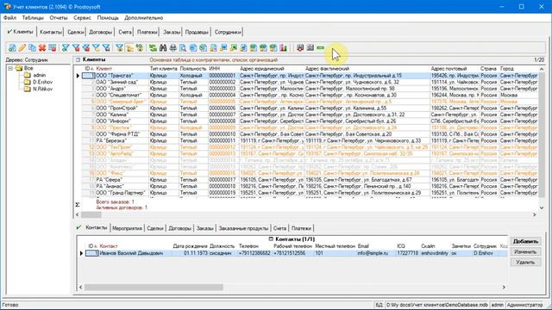Sort by Адрес юридический column header
This screenshot has height=310, width=552.
pos(272,69)
